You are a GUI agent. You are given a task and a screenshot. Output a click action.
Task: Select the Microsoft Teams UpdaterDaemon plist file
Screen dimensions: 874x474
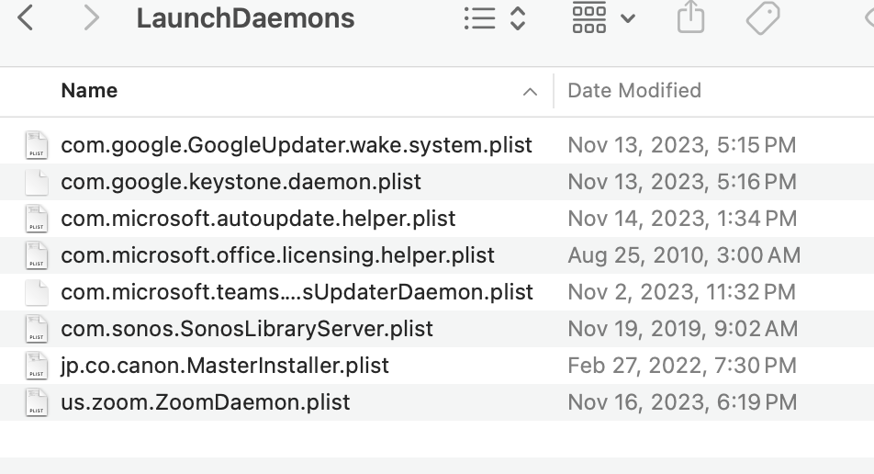(297, 292)
